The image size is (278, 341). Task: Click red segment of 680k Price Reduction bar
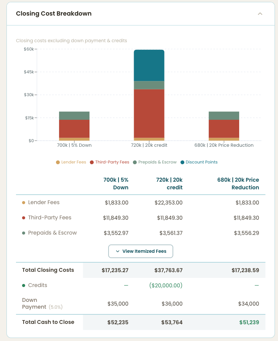tap(224, 129)
